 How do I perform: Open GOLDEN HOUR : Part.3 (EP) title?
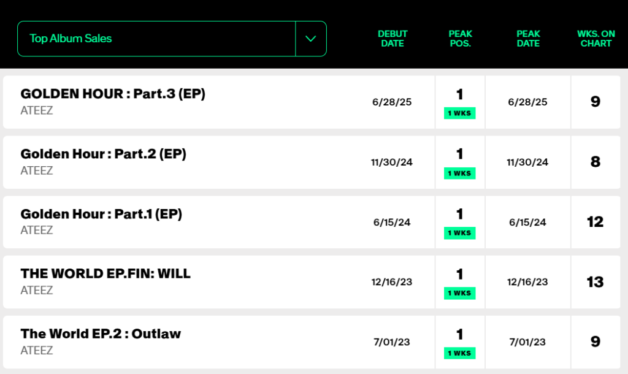(113, 94)
